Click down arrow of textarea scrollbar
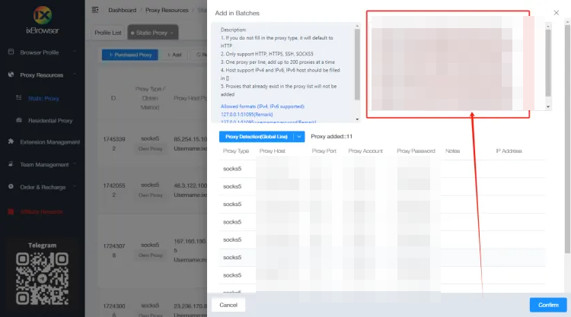 tap(548, 107)
